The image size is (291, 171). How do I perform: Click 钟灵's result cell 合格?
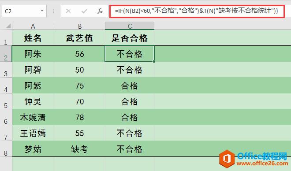[x=130, y=101]
